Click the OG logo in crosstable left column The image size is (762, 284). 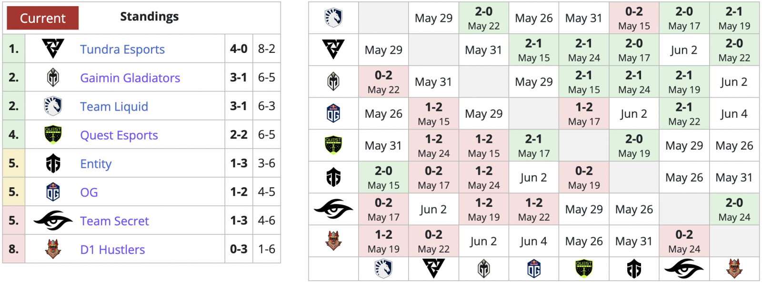333,114
